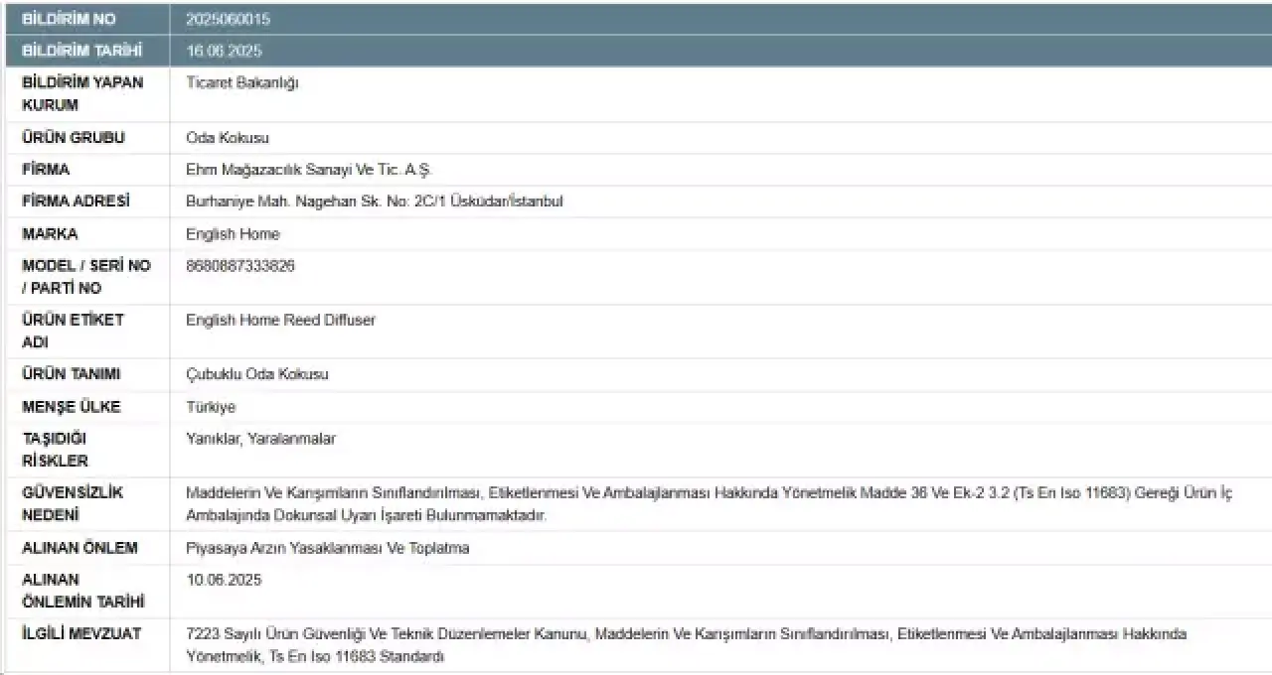Screen dimensions: 1272x675
Task: Select English Home Reed Diffuser text
Action: [280, 320]
